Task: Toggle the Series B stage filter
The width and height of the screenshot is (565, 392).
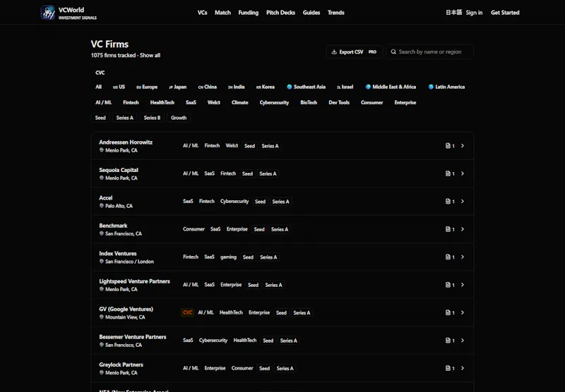Action: click(152, 118)
